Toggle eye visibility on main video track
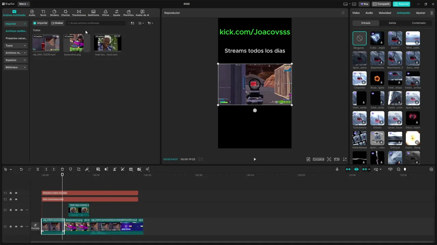437x245 pixels. coord(16,226)
